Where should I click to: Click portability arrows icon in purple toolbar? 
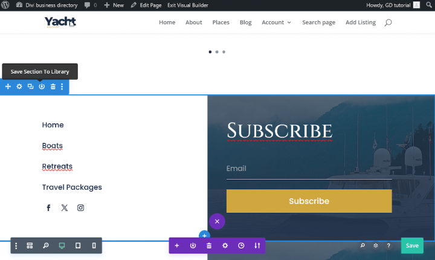click(x=257, y=245)
